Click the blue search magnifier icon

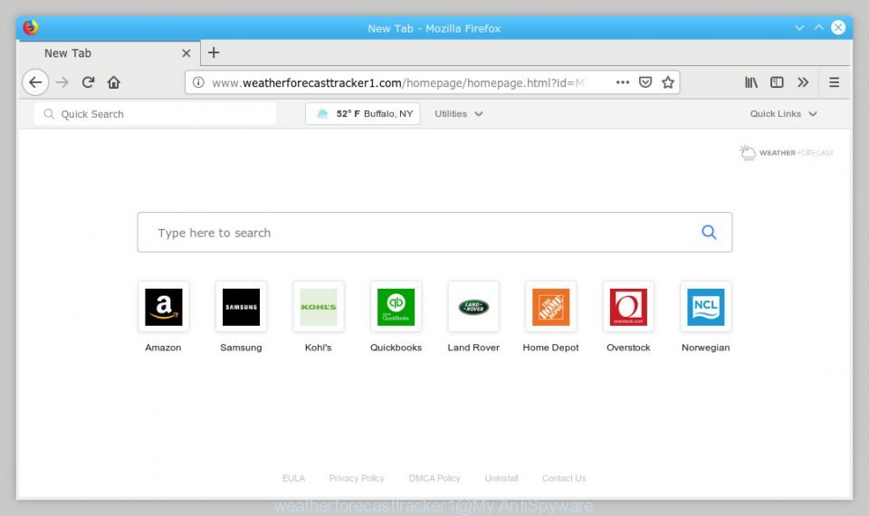pyautogui.click(x=709, y=233)
